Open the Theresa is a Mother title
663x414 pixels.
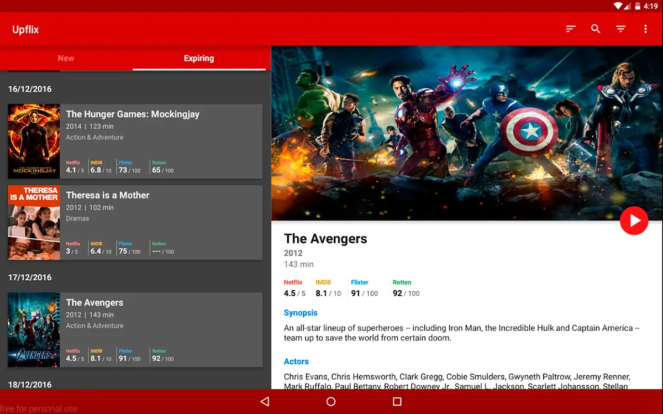[x=108, y=195]
